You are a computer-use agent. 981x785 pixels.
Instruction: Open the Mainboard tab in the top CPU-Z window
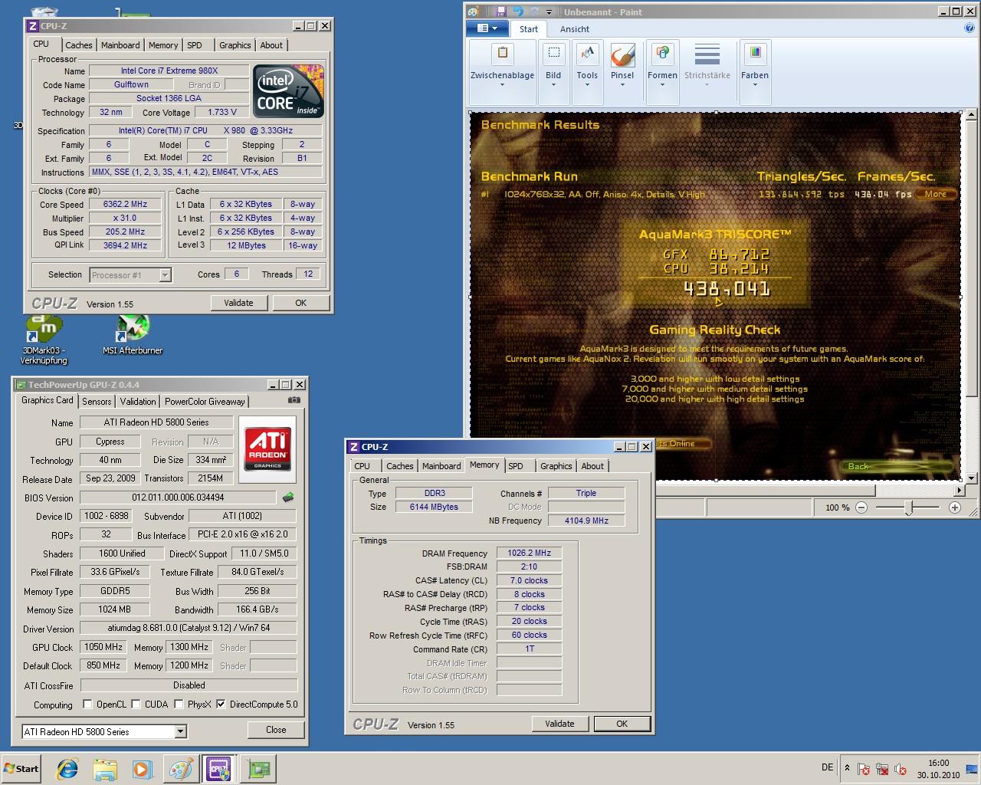coord(120,45)
